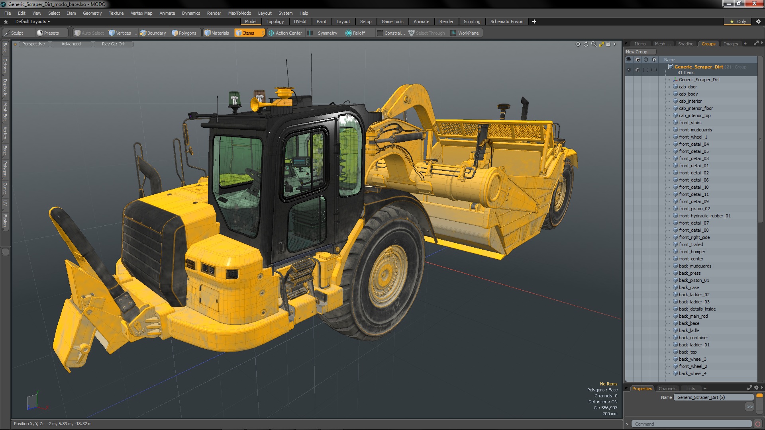The height and width of the screenshot is (430, 765).
Task: Open the Default Layouts dropdown
Action: [33, 21]
